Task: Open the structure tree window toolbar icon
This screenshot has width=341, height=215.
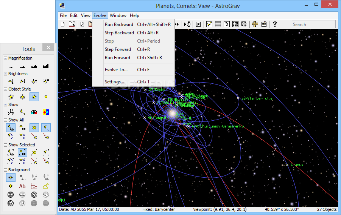Action: (227, 24)
